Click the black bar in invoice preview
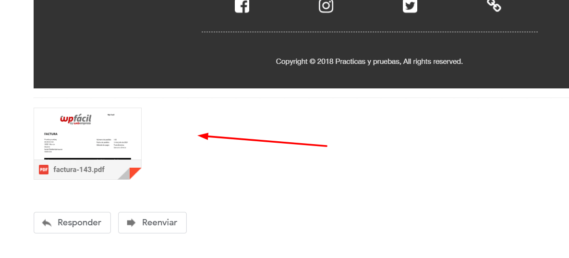Image resolution: width=569 pixels, height=258 pixels. (87, 159)
